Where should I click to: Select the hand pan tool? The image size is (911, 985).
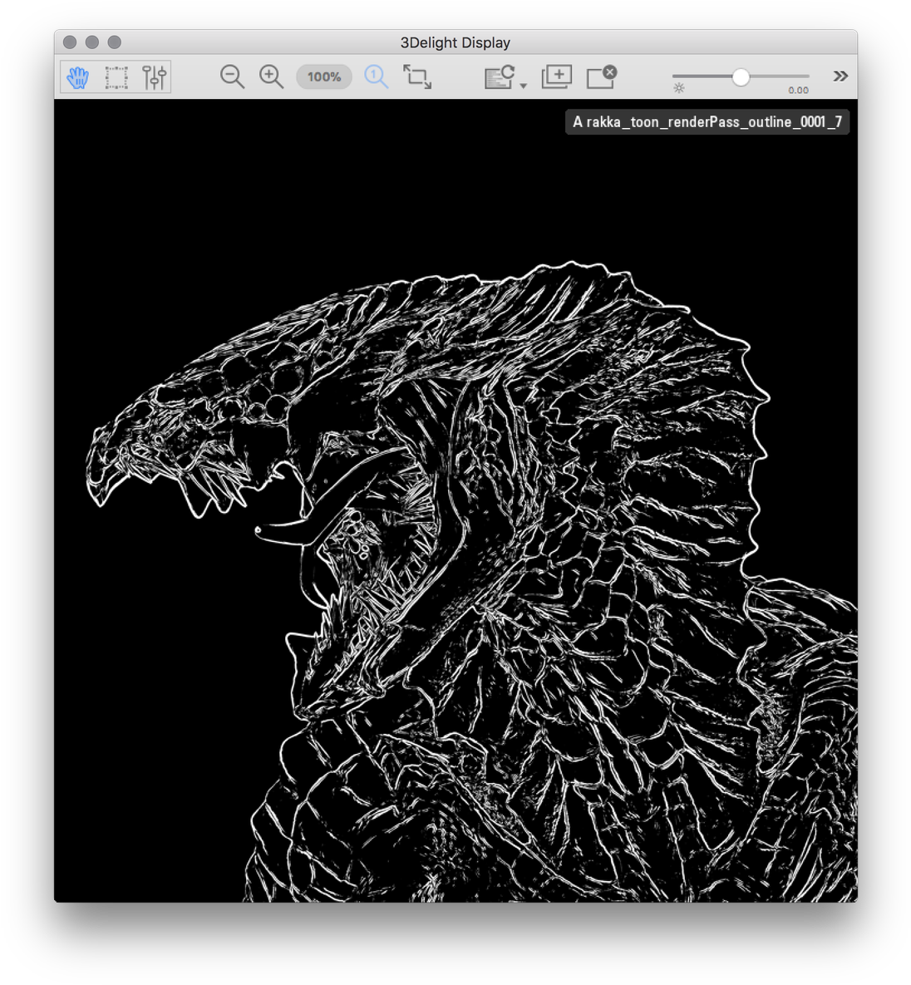78,77
